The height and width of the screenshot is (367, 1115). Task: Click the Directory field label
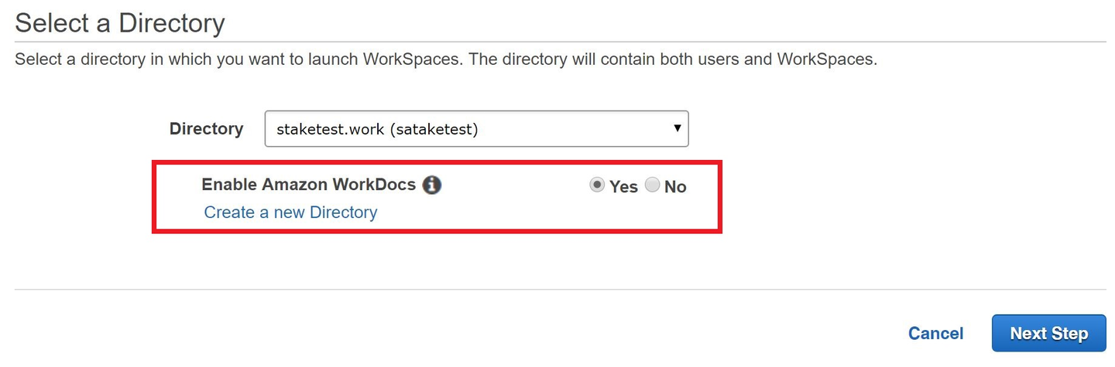206,129
